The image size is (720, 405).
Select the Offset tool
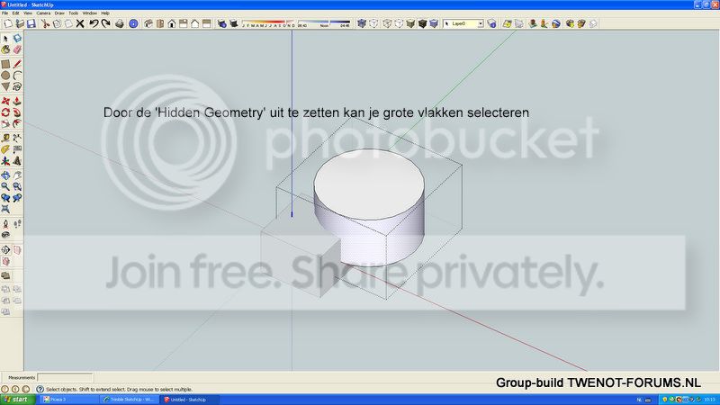pos(17,123)
